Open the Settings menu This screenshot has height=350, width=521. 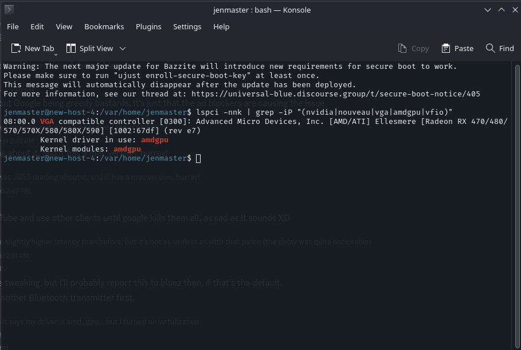pyautogui.click(x=187, y=26)
